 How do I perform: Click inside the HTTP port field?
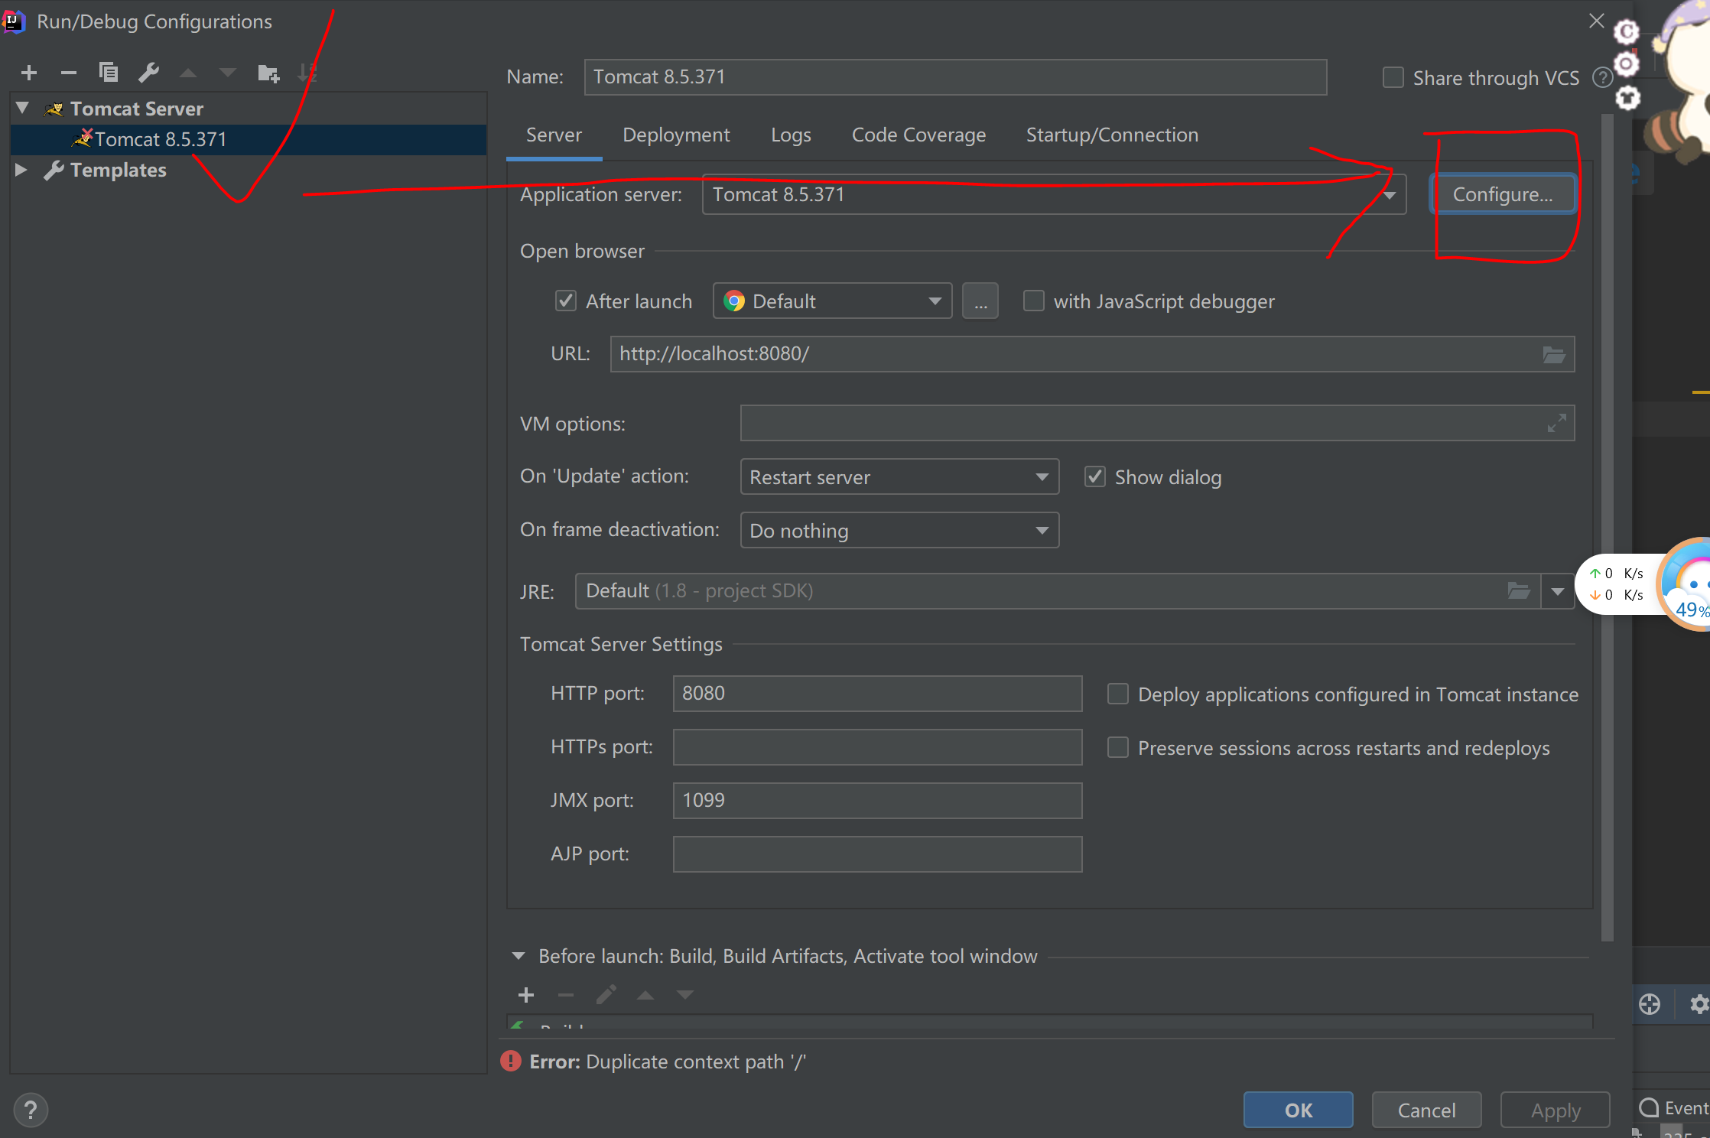point(876,694)
